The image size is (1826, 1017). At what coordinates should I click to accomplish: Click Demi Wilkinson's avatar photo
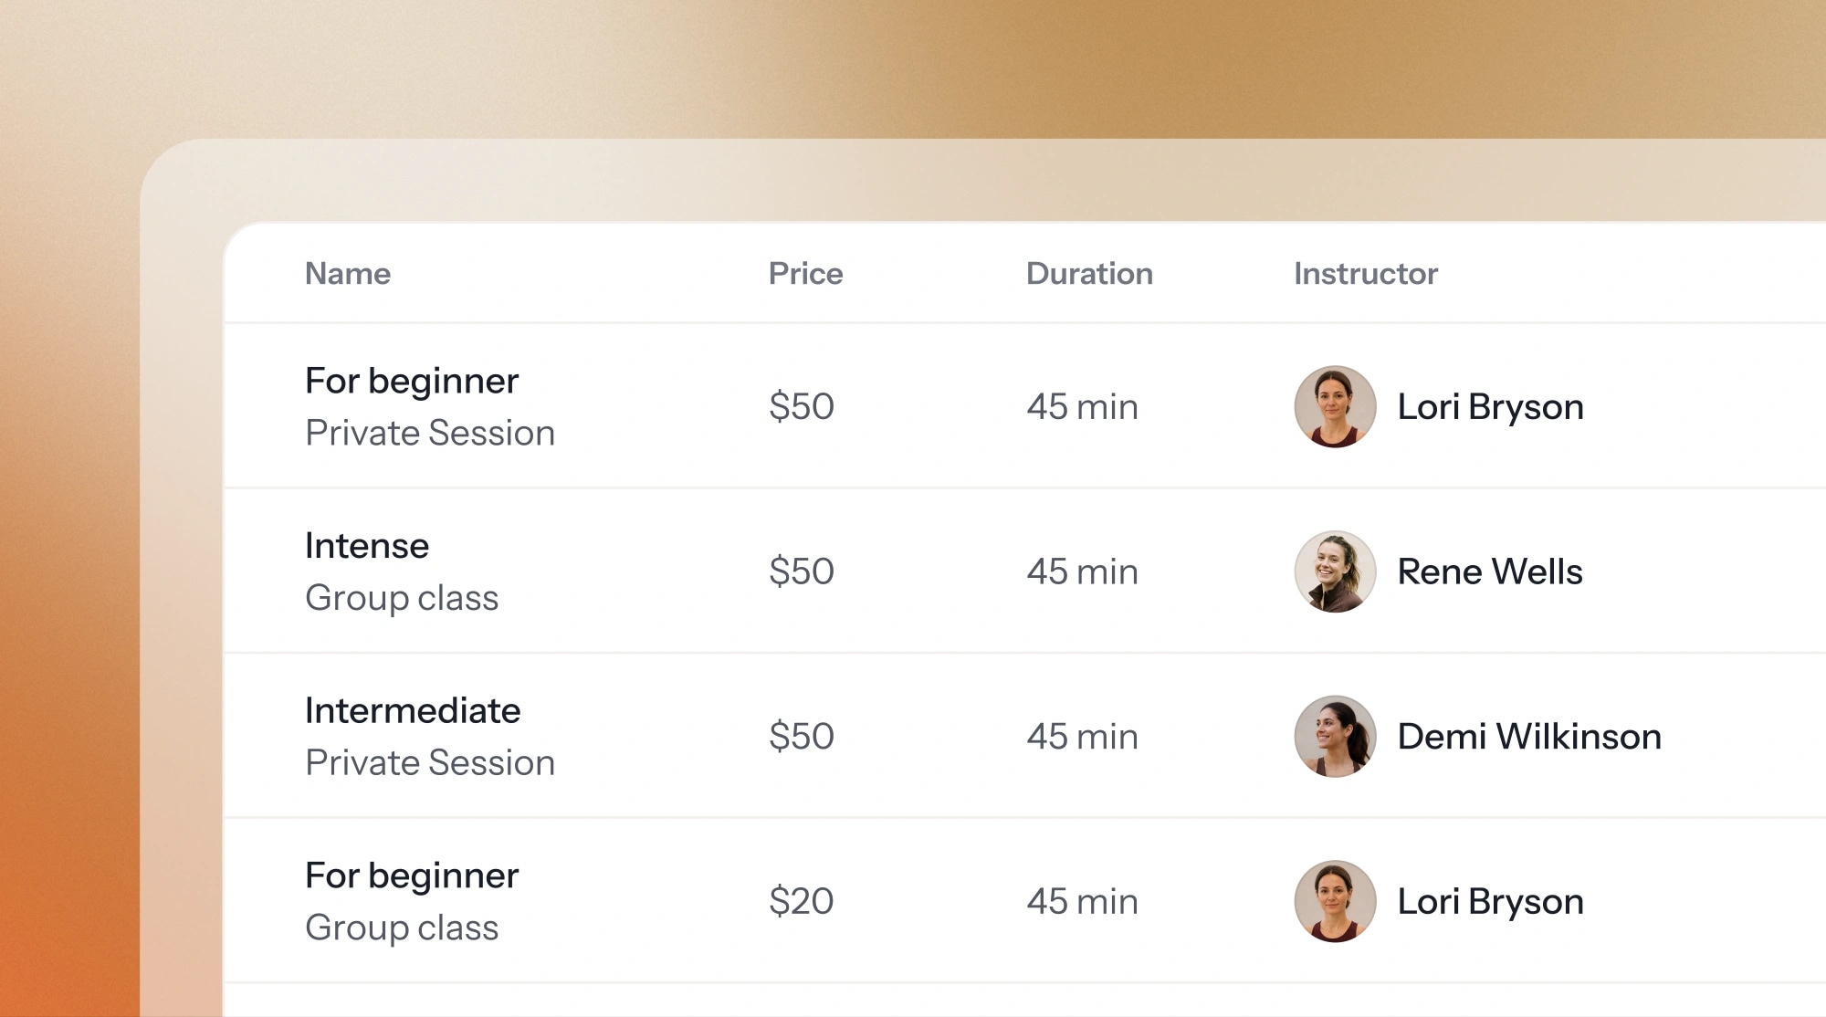point(1335,736)
